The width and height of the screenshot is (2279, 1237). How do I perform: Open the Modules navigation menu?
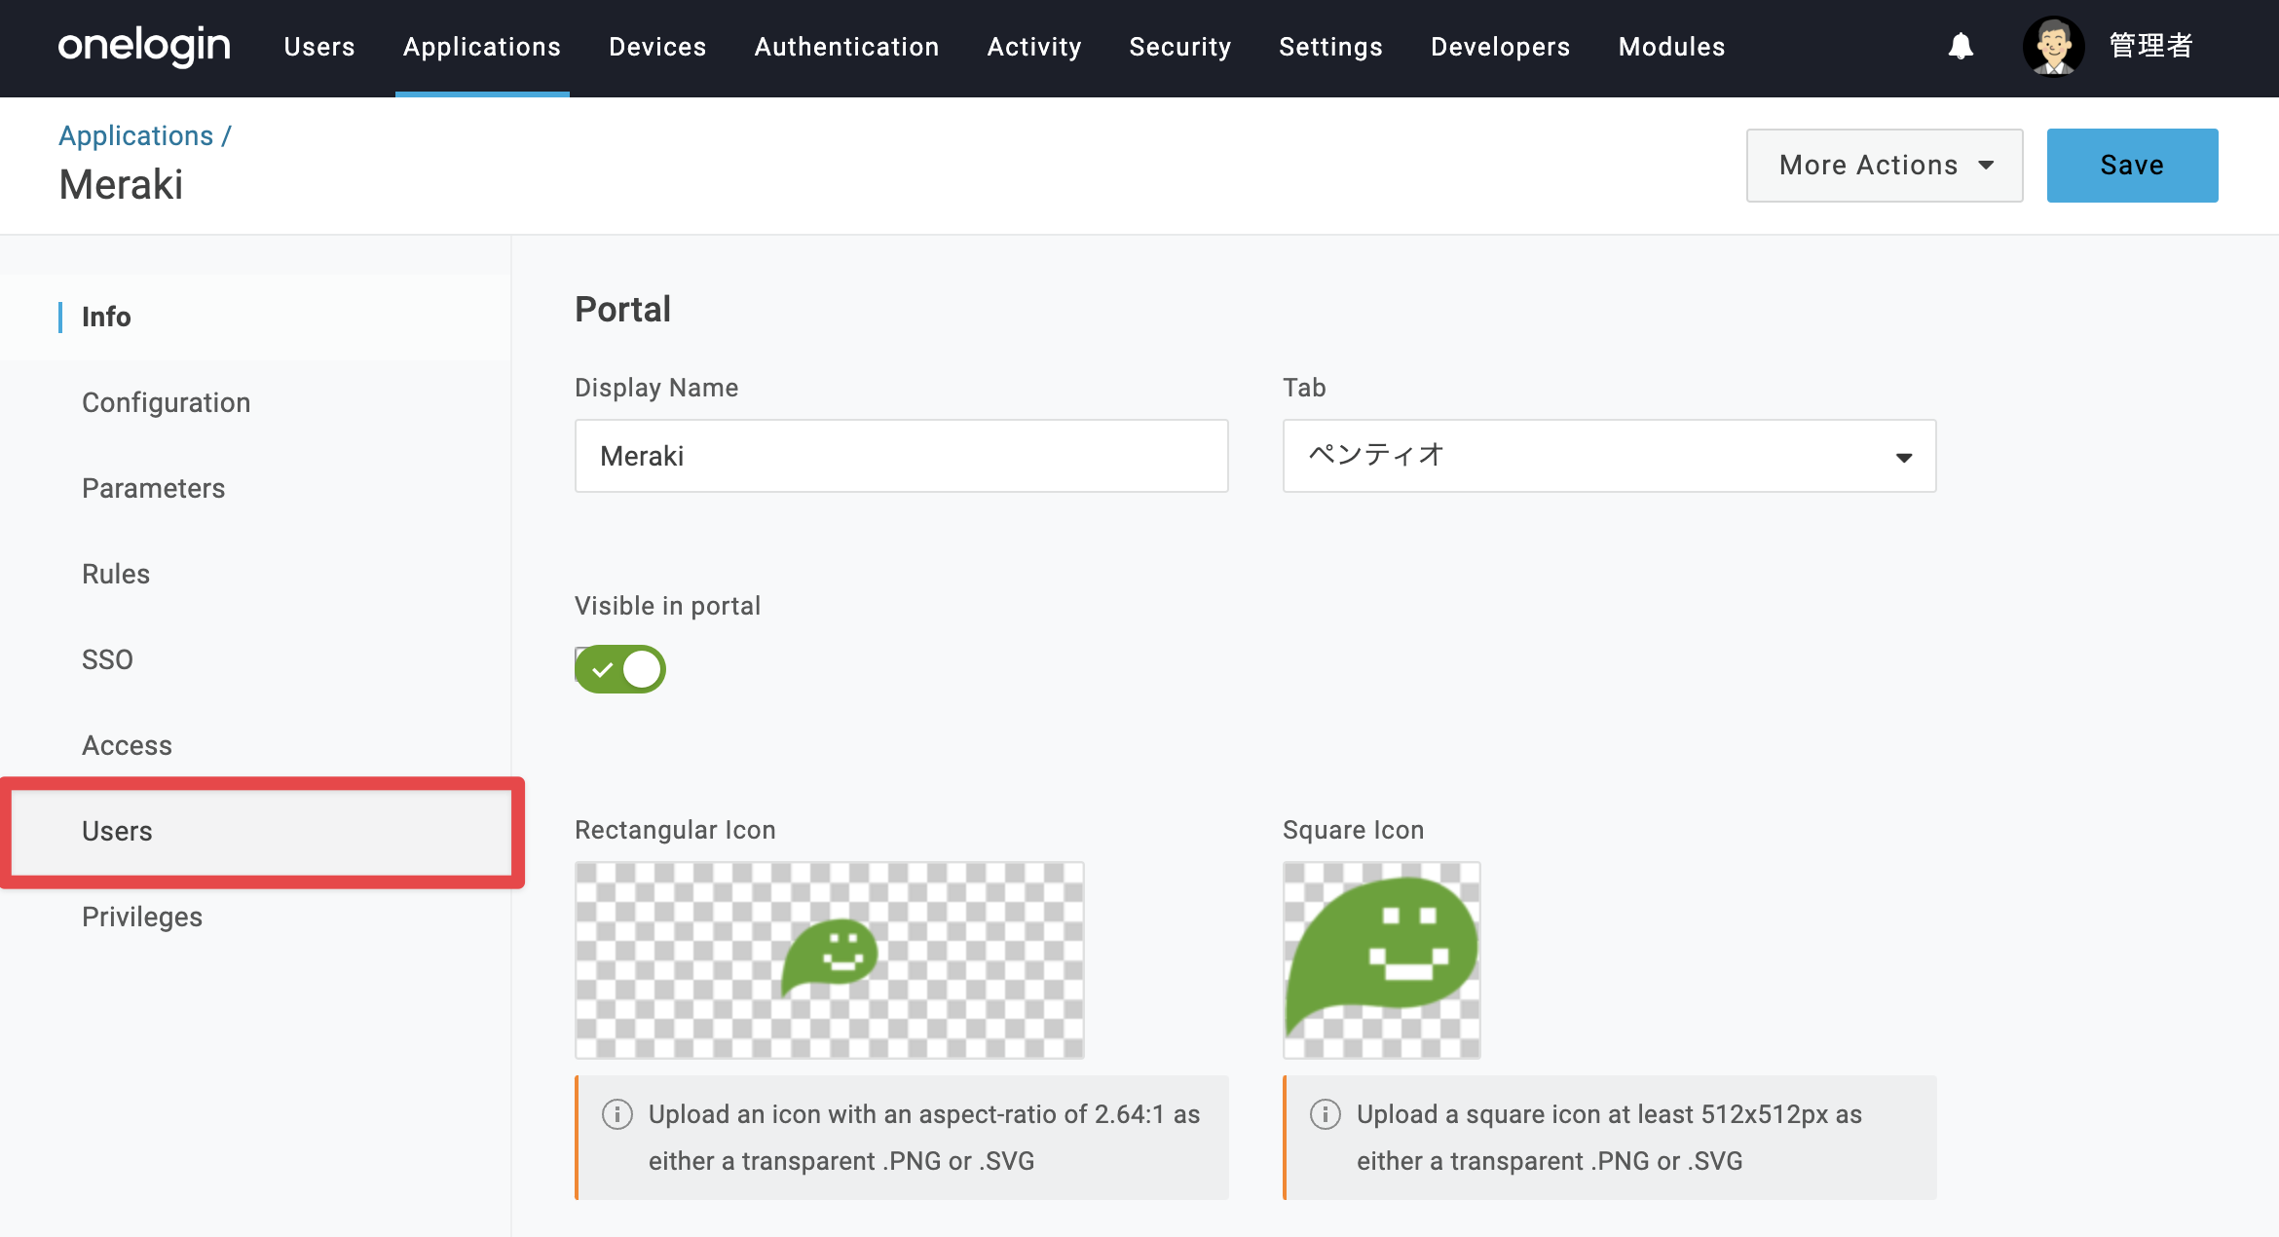point(1671,47)
